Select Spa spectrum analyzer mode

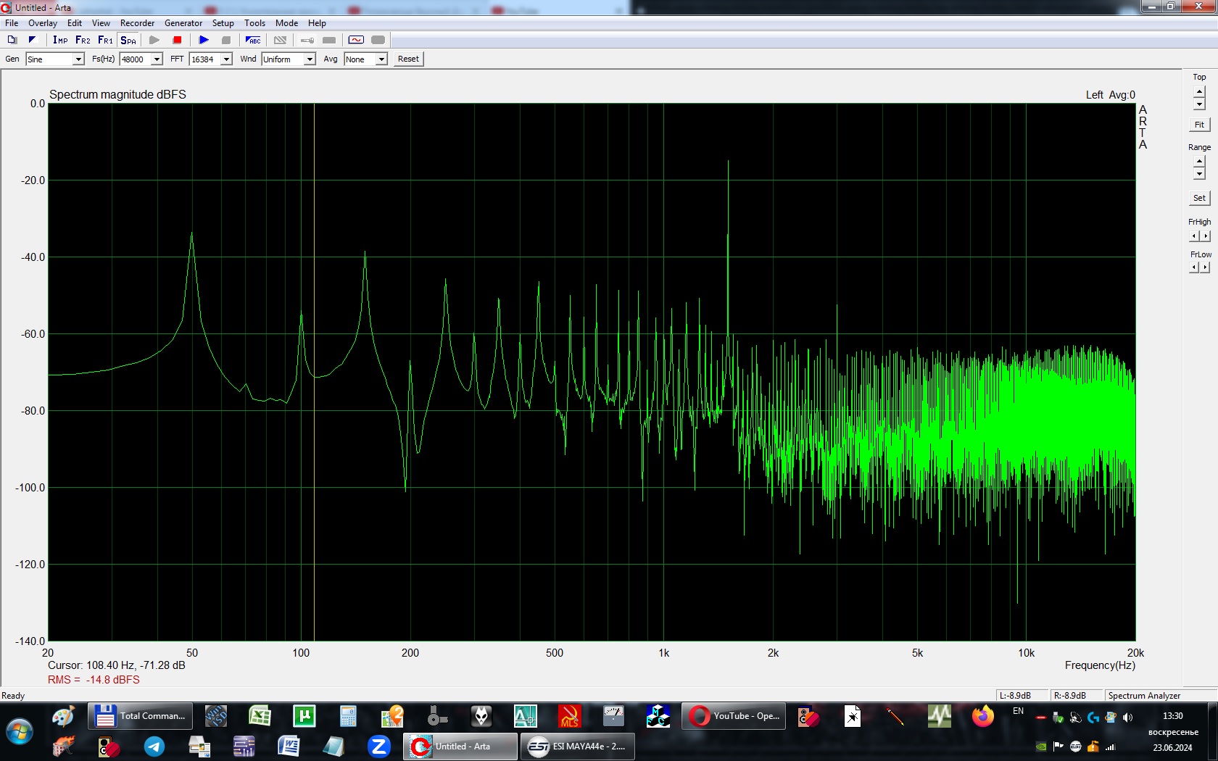click(128, 40)
